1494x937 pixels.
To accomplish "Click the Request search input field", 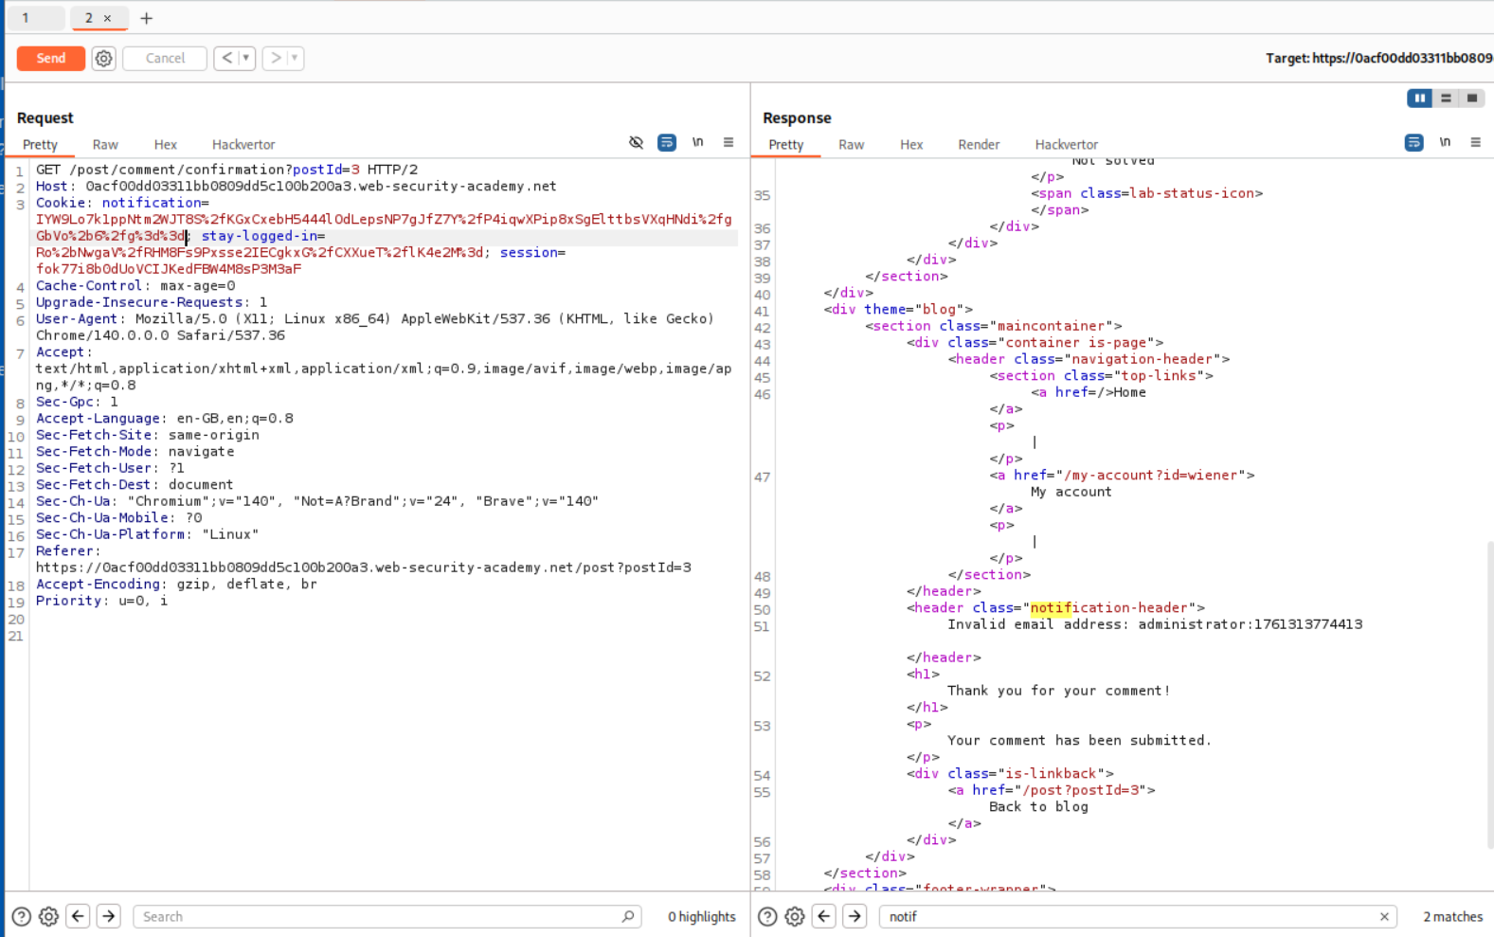I will (379, 917).
